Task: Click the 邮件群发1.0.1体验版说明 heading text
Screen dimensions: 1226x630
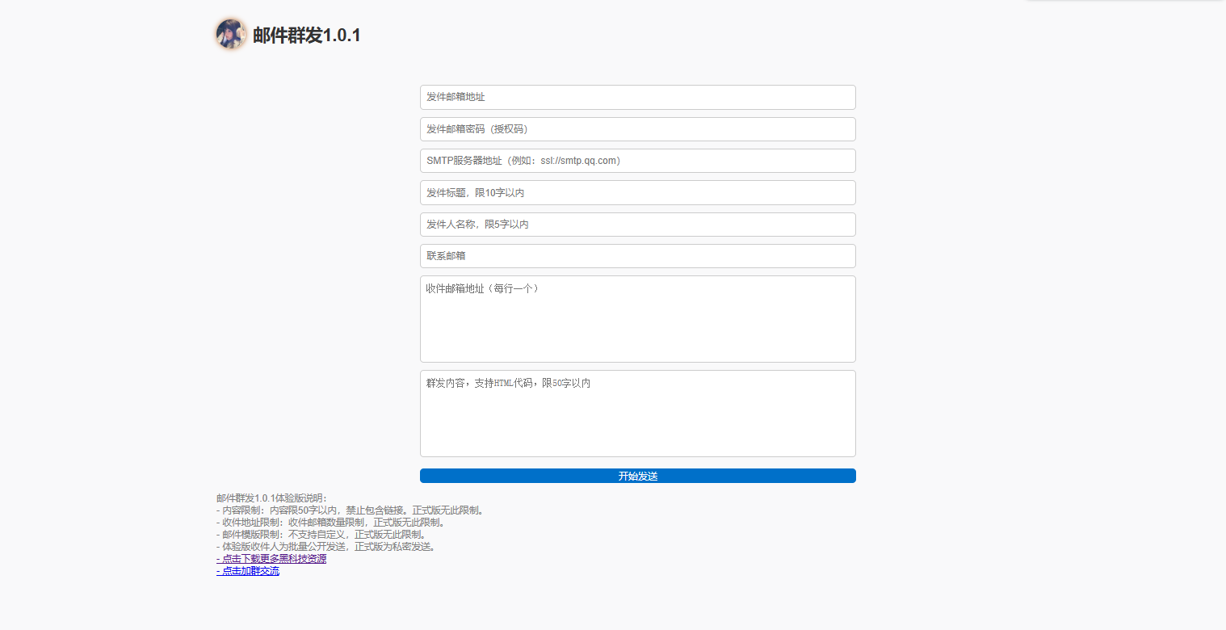Action: tap(271, 498)
